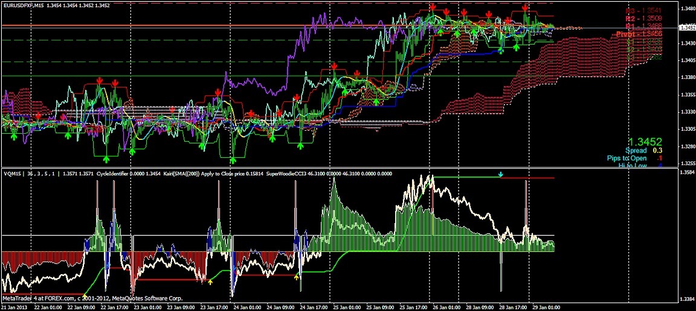Select the orange Pivot level label
696x311 pixels.
tap(634, 34)
